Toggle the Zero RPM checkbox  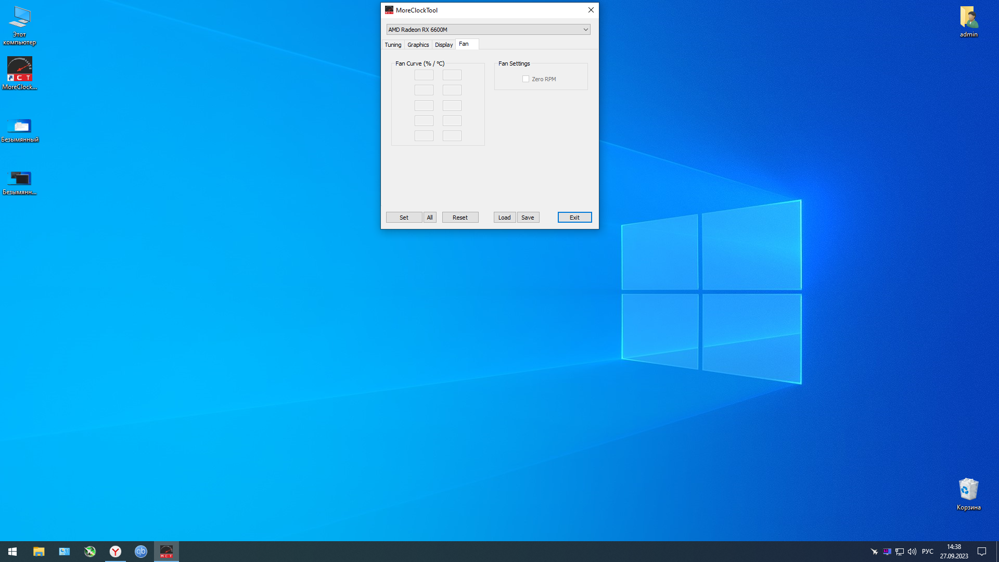[526, 79]
